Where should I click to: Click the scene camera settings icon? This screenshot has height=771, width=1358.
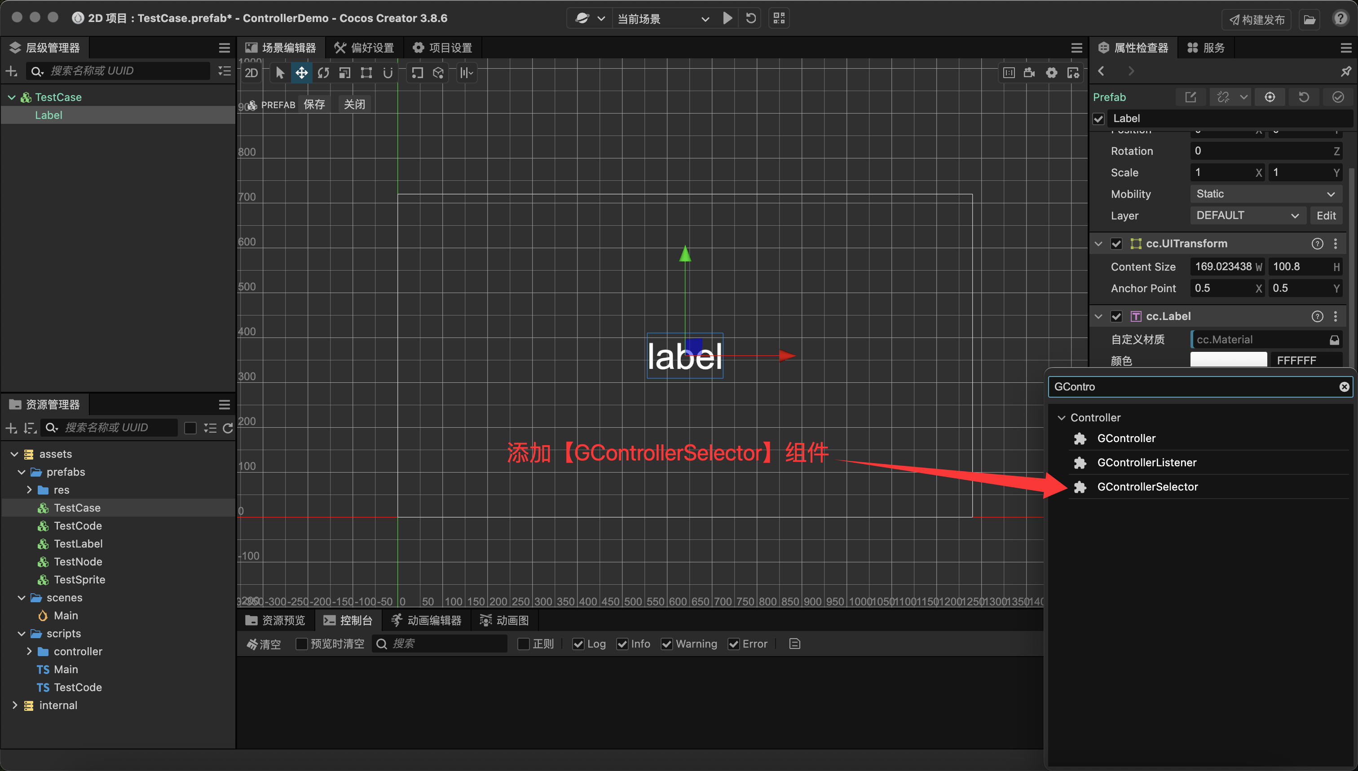[x=1029, y=73]
